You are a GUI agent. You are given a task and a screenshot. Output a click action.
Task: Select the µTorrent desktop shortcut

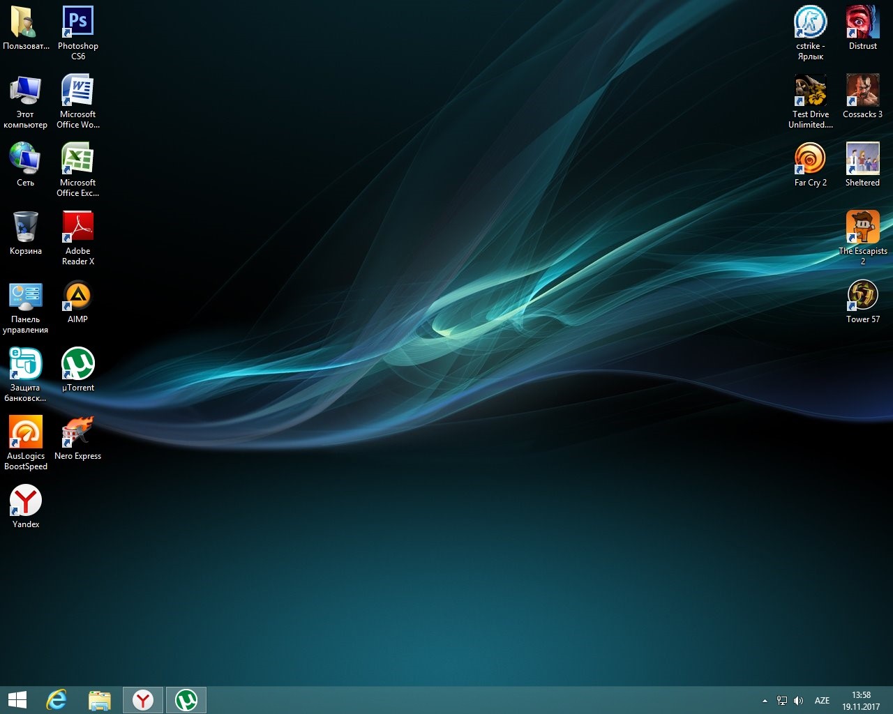tap(77, 364)
